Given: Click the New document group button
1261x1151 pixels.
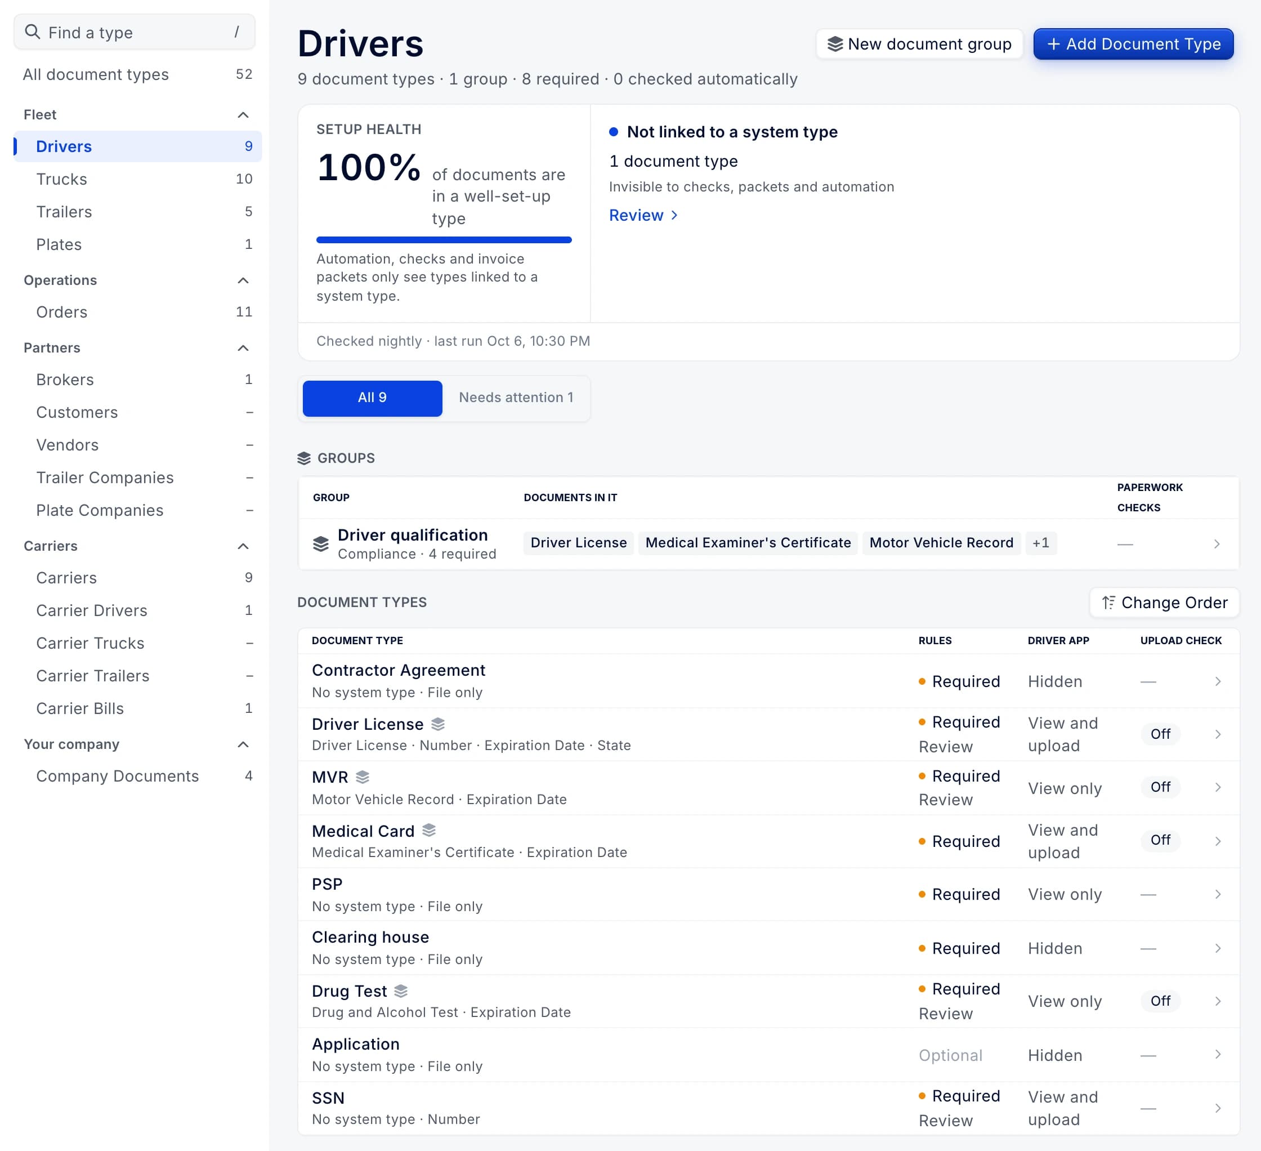Looking at the screenshot, I should pos(919,44).
